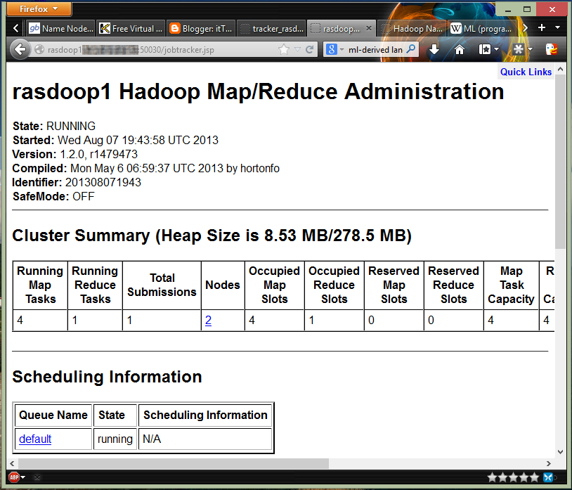Minimize the Firefox window
572x490 pixels.
pyautogui.click(x=508, y=9)
